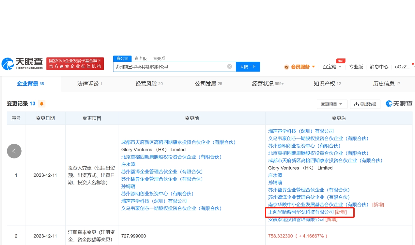Click the 天眼一下 search button

248,67
